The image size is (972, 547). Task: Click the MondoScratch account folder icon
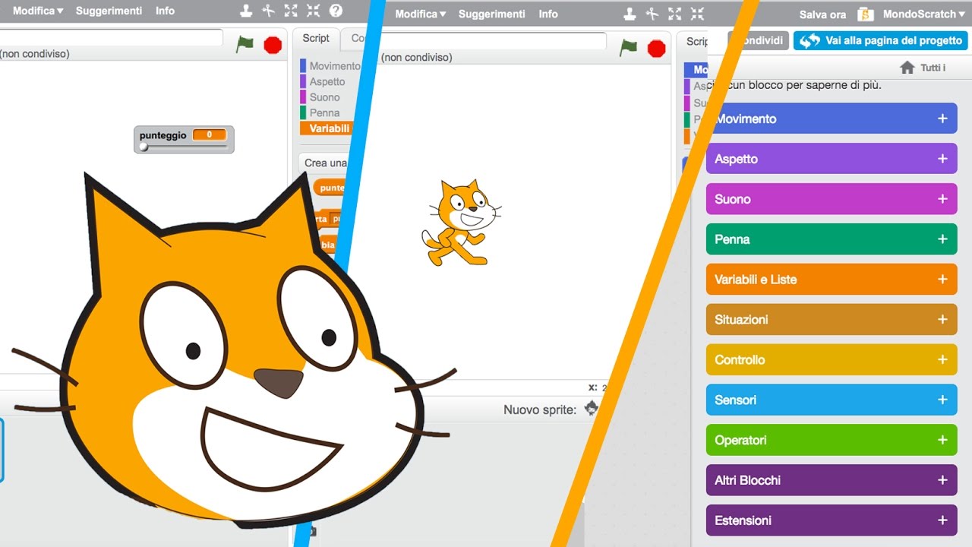point(865,14)
